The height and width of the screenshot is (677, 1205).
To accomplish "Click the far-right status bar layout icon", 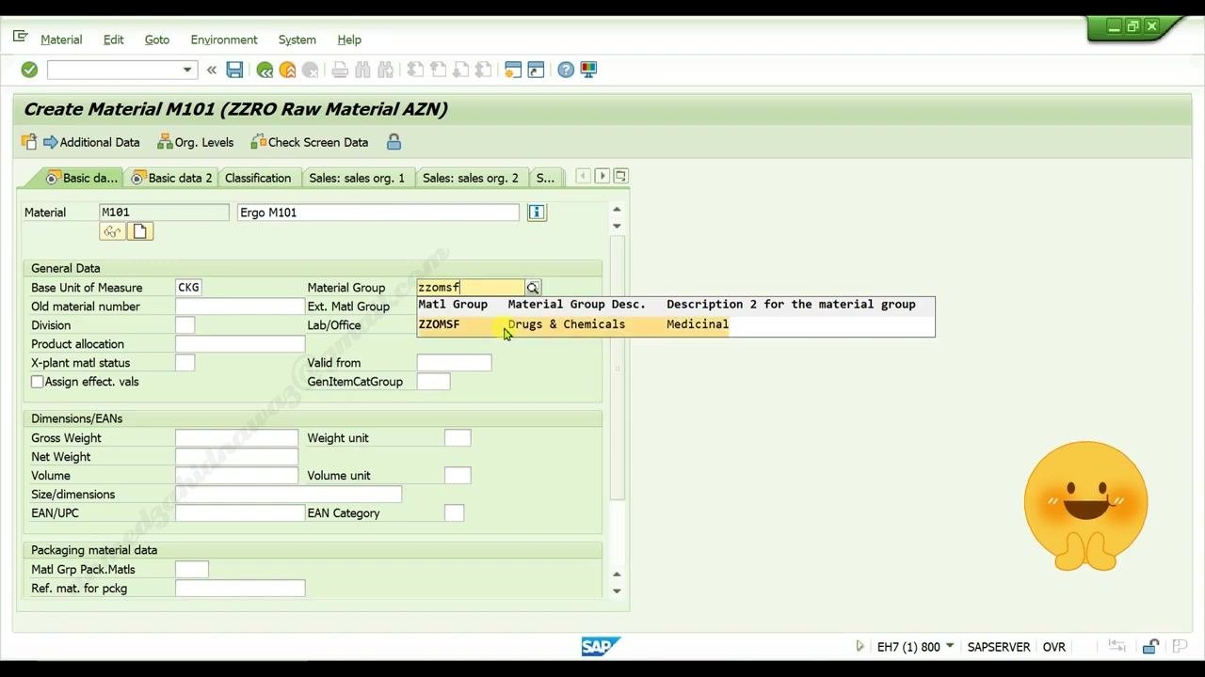I will (x=1180, y=647).
